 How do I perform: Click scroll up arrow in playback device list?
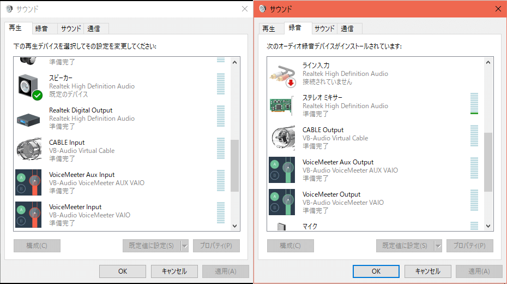[x=235, y=62]
